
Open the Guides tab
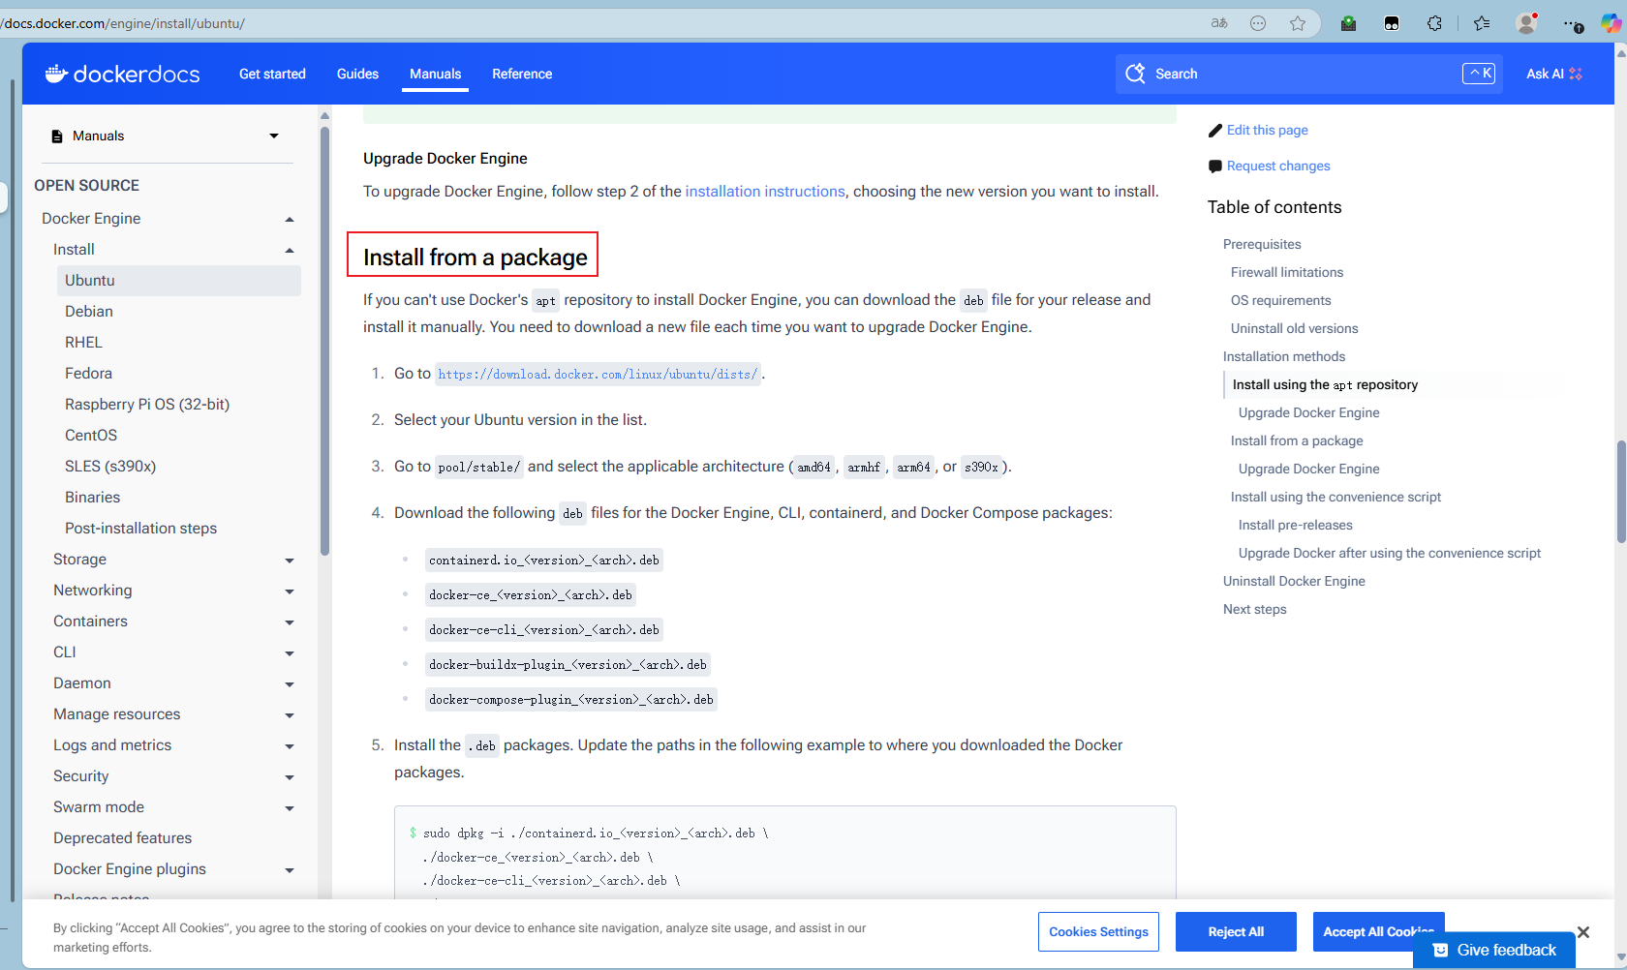[357, 74]
